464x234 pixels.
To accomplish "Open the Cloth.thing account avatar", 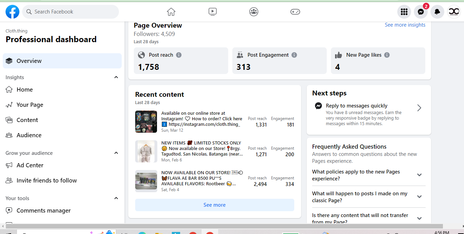I will click(x=454, y=12).
